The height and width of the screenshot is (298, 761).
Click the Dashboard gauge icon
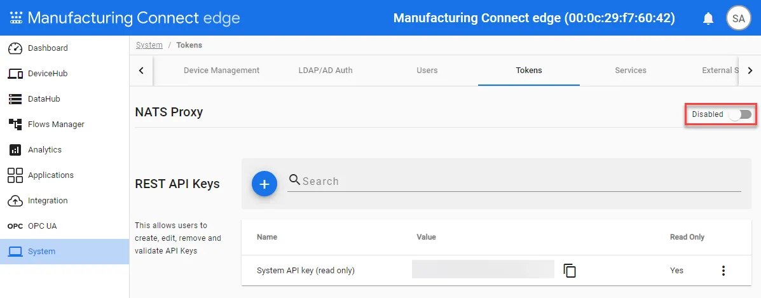15,48
